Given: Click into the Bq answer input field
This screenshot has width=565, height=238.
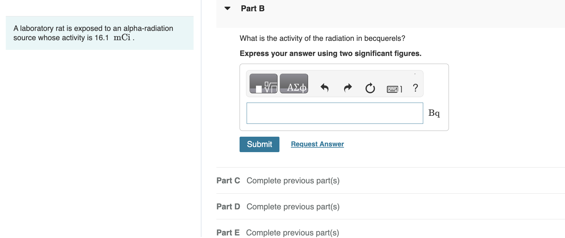Looking at the screenshot, I should [335, 113].
